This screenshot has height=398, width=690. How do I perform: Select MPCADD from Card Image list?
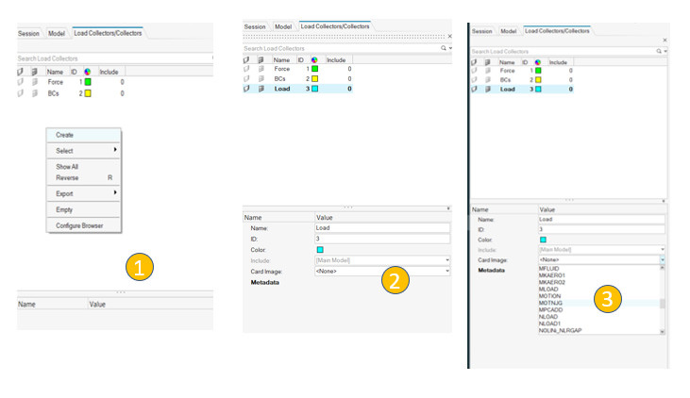click(550, 310)
